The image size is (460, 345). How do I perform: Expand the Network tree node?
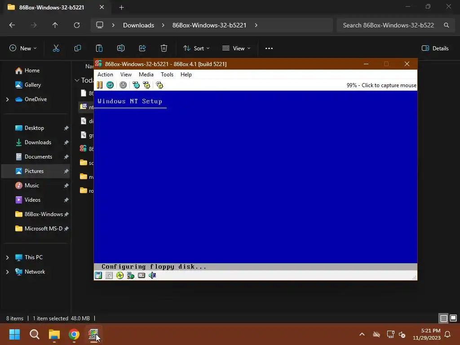[7, 272]
